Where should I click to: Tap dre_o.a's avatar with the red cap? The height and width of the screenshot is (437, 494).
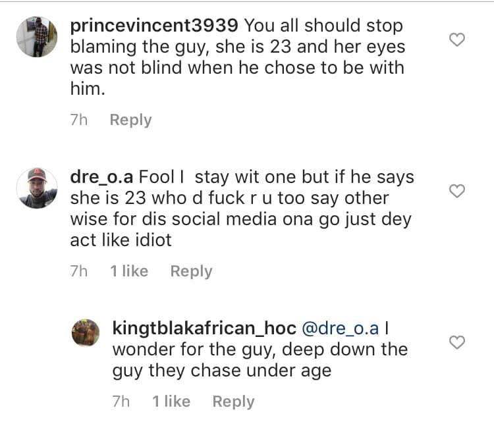click(35, 188)
